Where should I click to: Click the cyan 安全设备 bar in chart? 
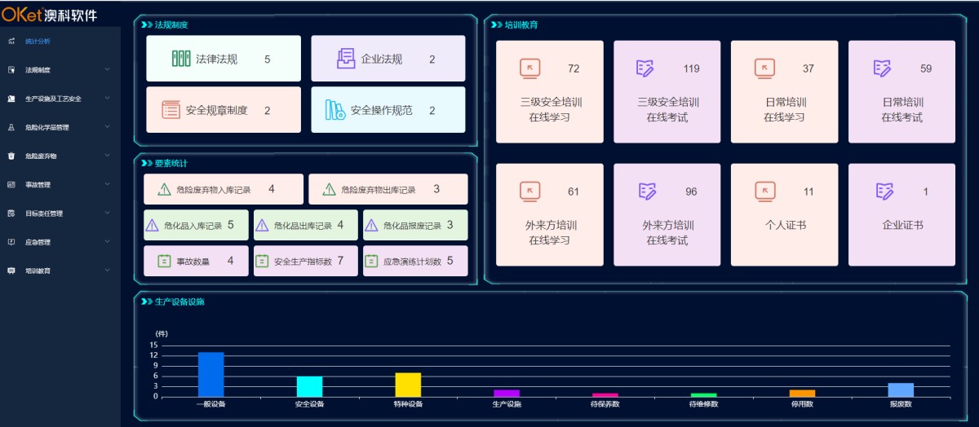pos(309,386)
